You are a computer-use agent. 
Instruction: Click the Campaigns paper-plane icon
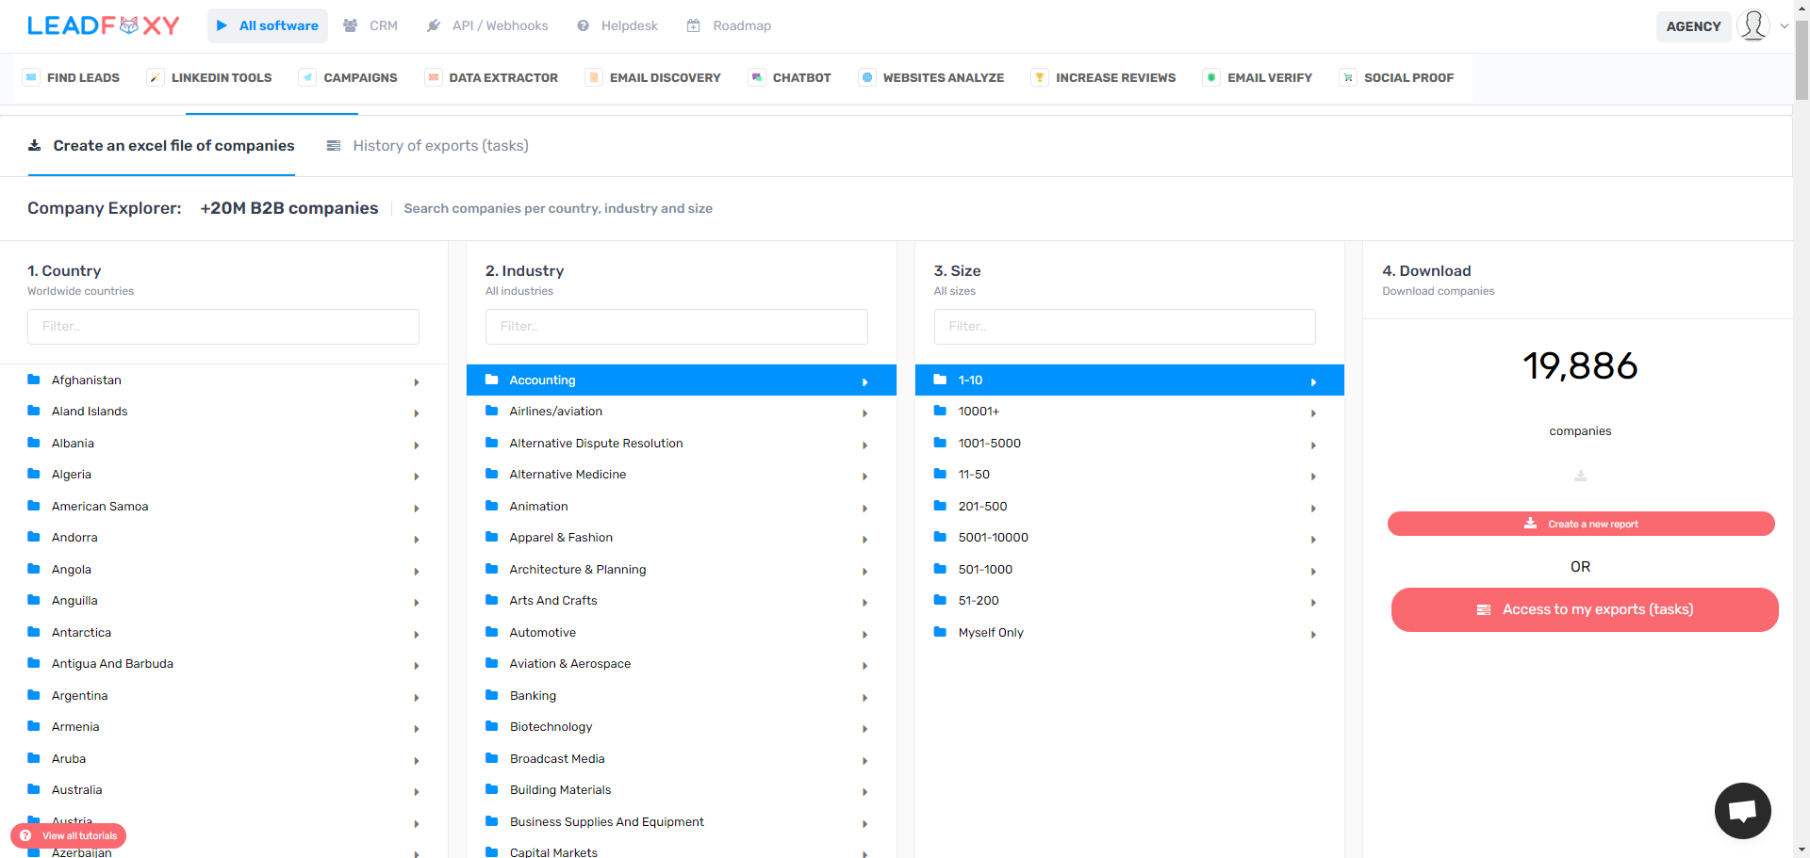(307, 77)
